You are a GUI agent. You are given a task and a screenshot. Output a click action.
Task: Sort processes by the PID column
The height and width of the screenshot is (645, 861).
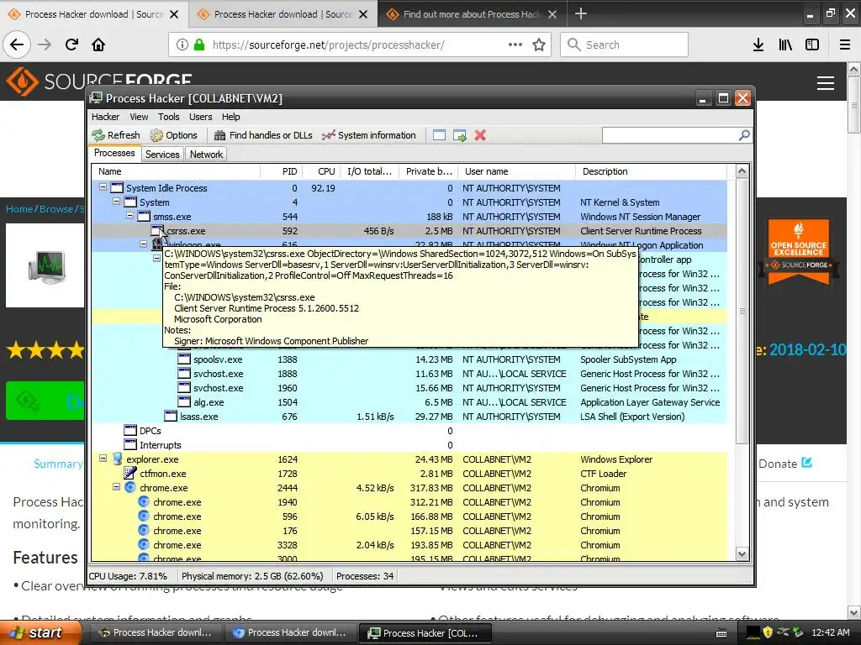click(281, 171)
